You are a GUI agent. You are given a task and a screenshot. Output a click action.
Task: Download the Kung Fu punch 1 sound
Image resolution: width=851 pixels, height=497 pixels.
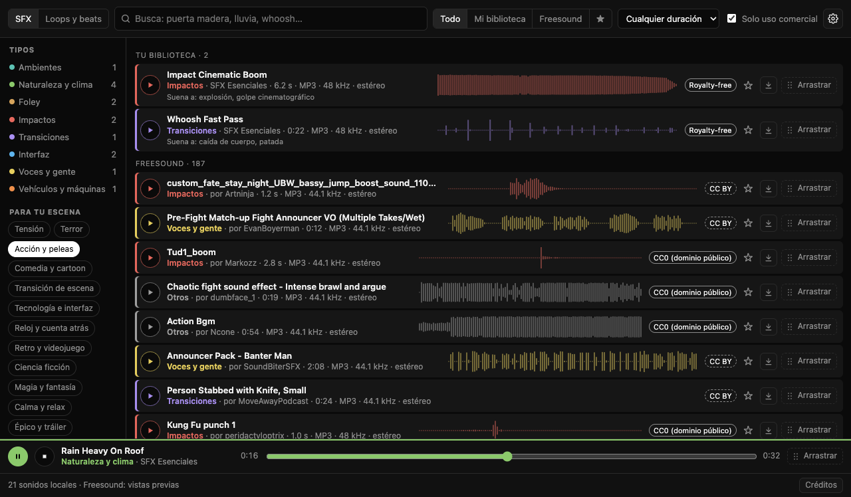coord(769,430)
